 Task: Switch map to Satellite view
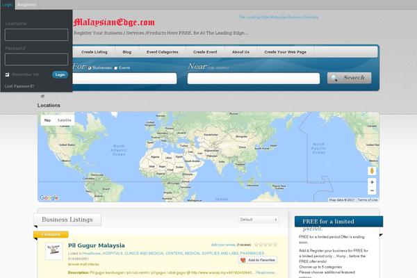click(65, 120)
